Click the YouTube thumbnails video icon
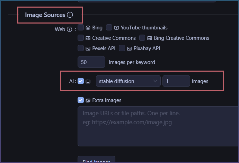The height and width of the screenshot is (163, 239). point(116,28)
